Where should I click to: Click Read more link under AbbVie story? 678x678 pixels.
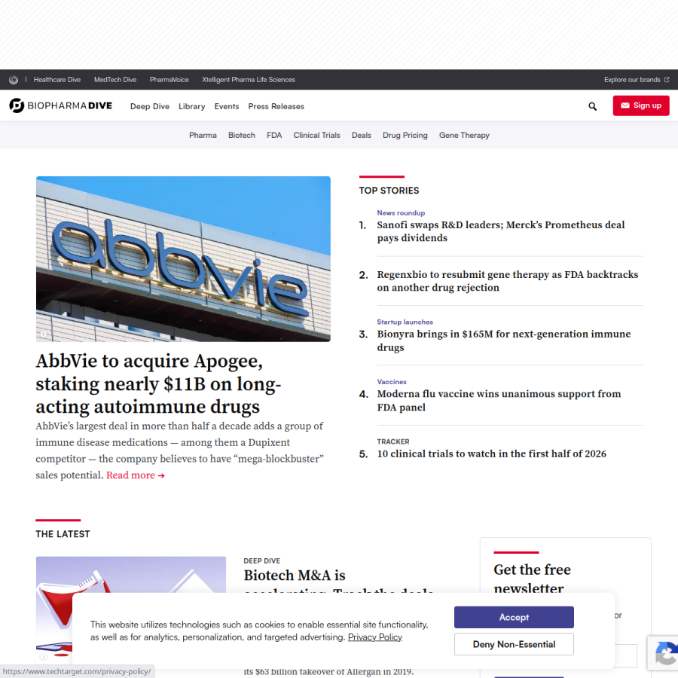click(136, 475)
